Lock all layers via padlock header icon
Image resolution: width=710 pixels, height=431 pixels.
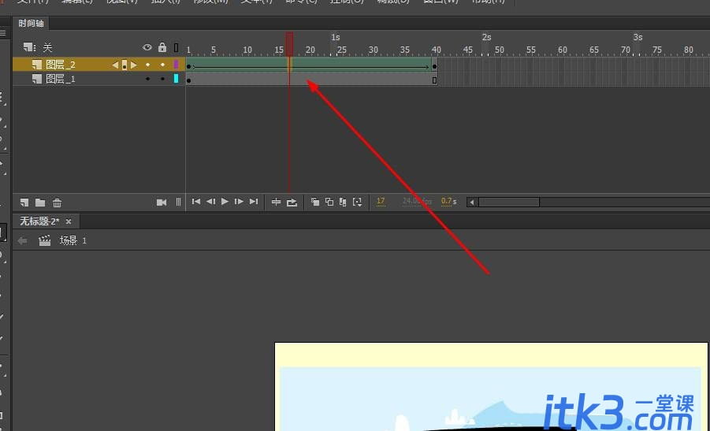click(162, 47)
